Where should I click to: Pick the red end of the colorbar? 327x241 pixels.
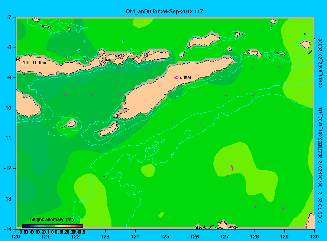pos(81,226)
